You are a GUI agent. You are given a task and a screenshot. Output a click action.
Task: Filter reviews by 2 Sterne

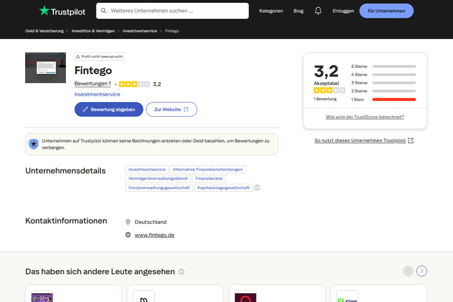pyautogui.click(x=383, y=91)
